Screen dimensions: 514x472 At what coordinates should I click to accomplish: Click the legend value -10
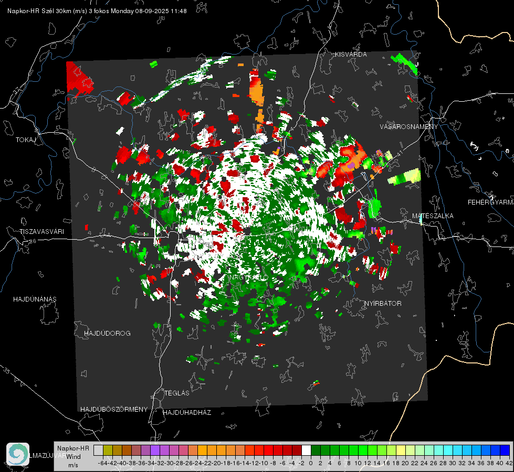pos(263,463)
